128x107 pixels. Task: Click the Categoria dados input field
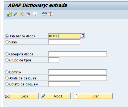78,54
